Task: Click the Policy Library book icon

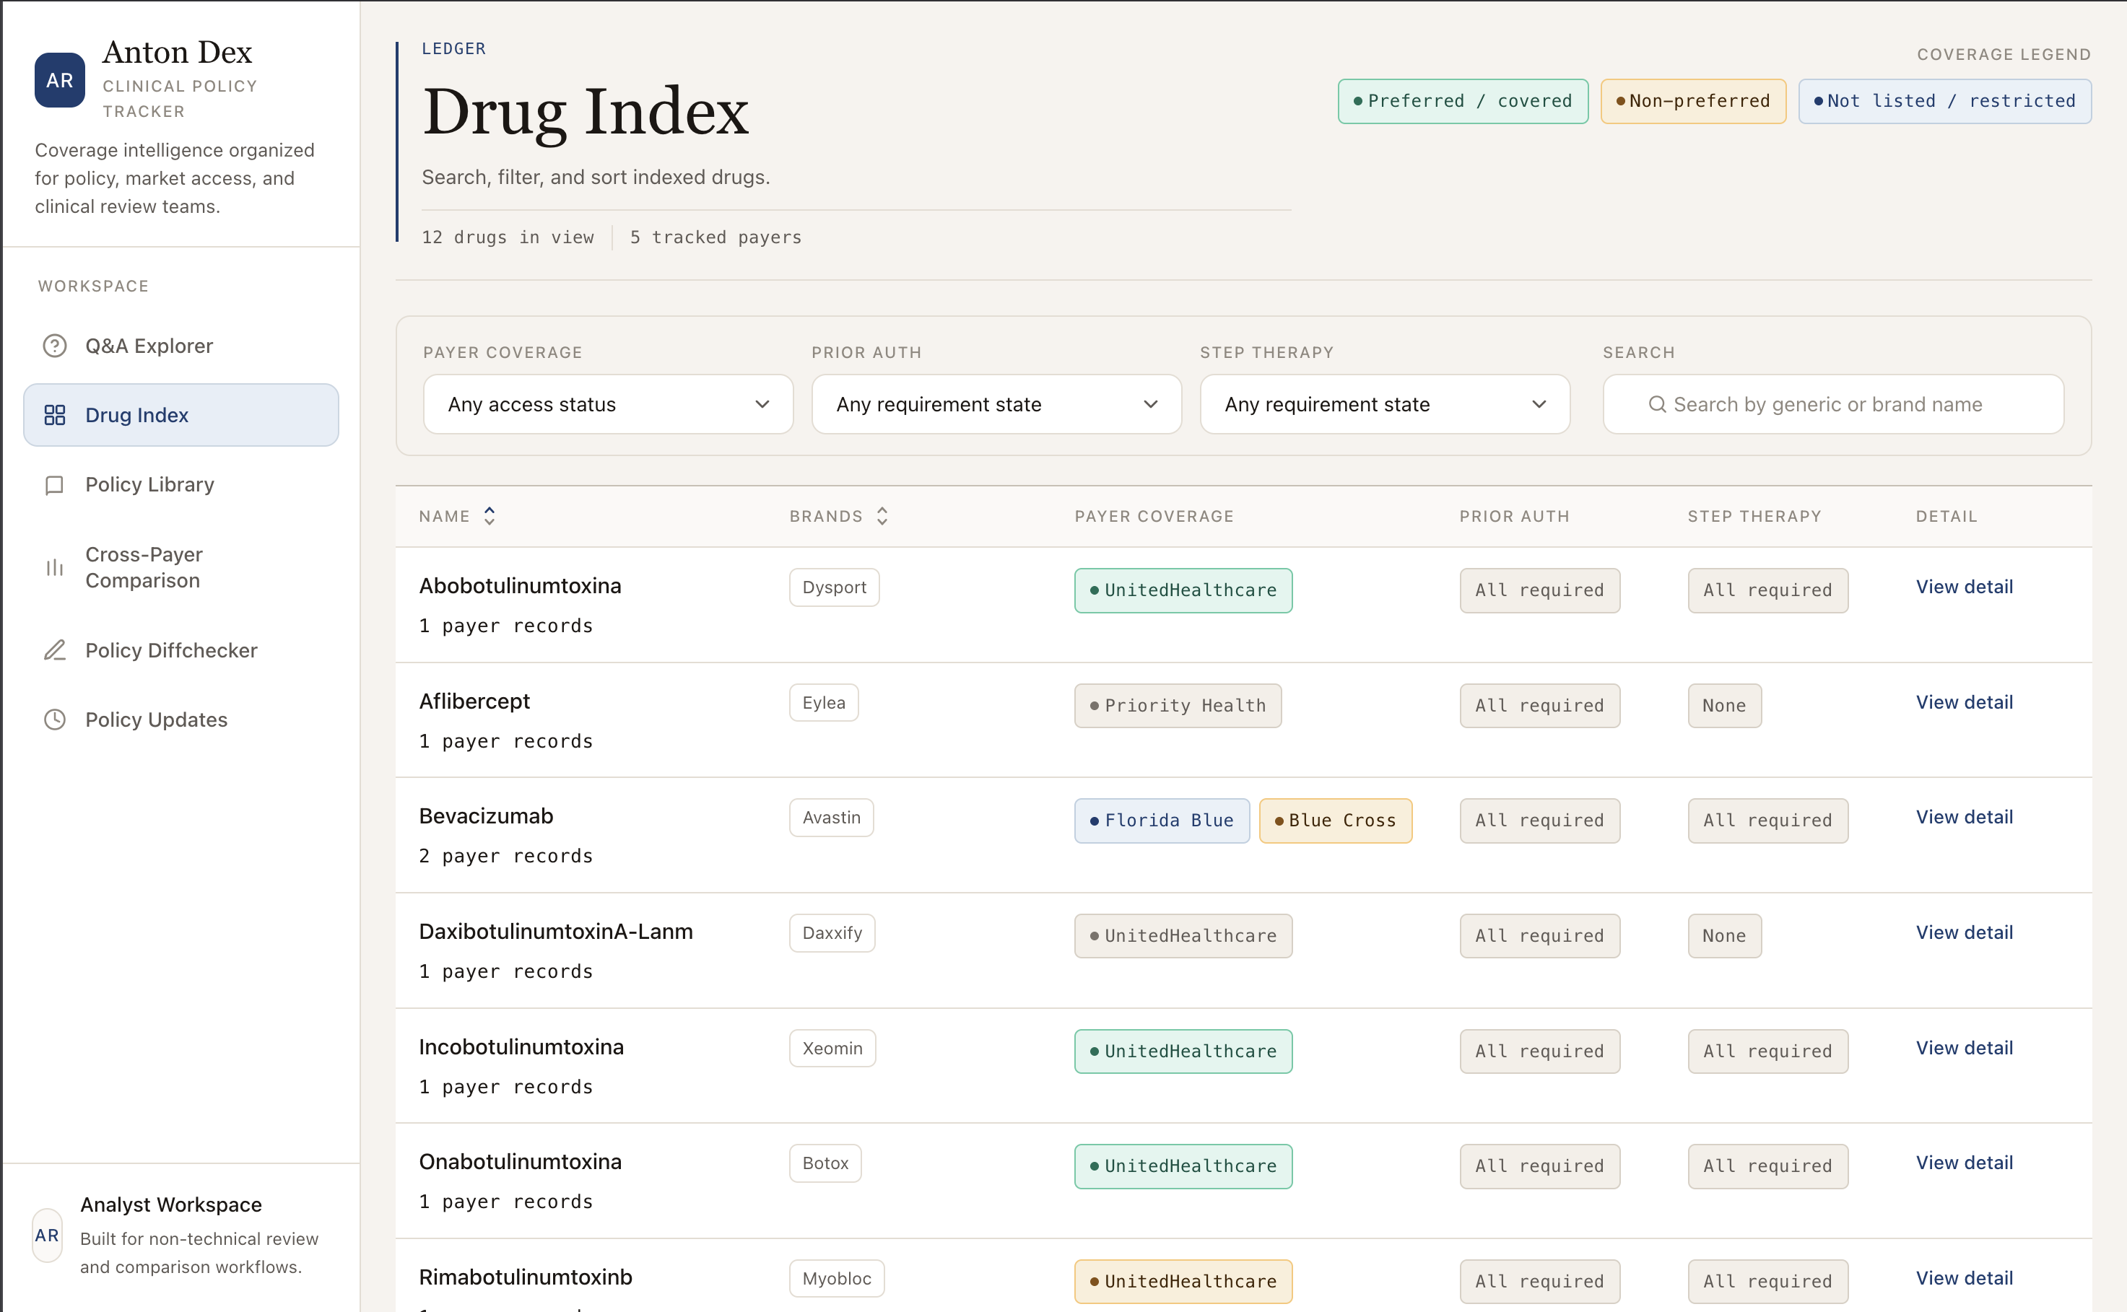Action: click(55, 484)
